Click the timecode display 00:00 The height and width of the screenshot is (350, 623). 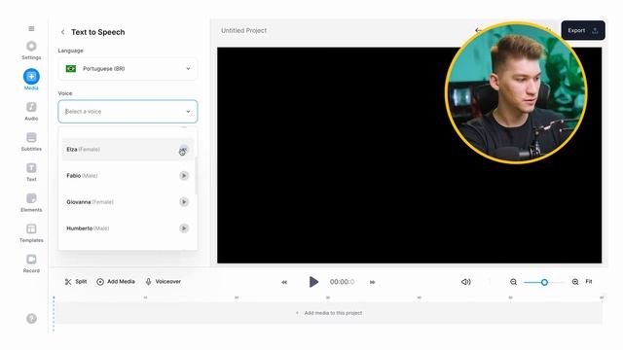click(x=342, y=282)
